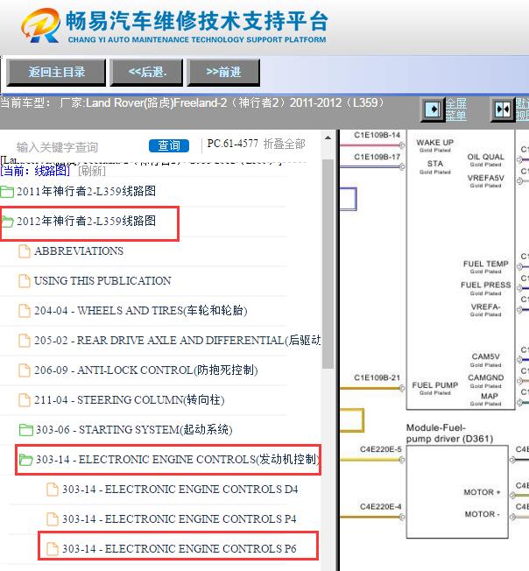Click the 2011 folder icon
The height and width of the screenshot is (571, 529).
click(7, 192)
